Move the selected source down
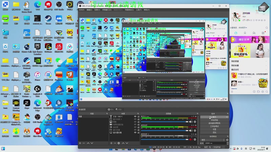271x152 pixels. tap(127, 143)
